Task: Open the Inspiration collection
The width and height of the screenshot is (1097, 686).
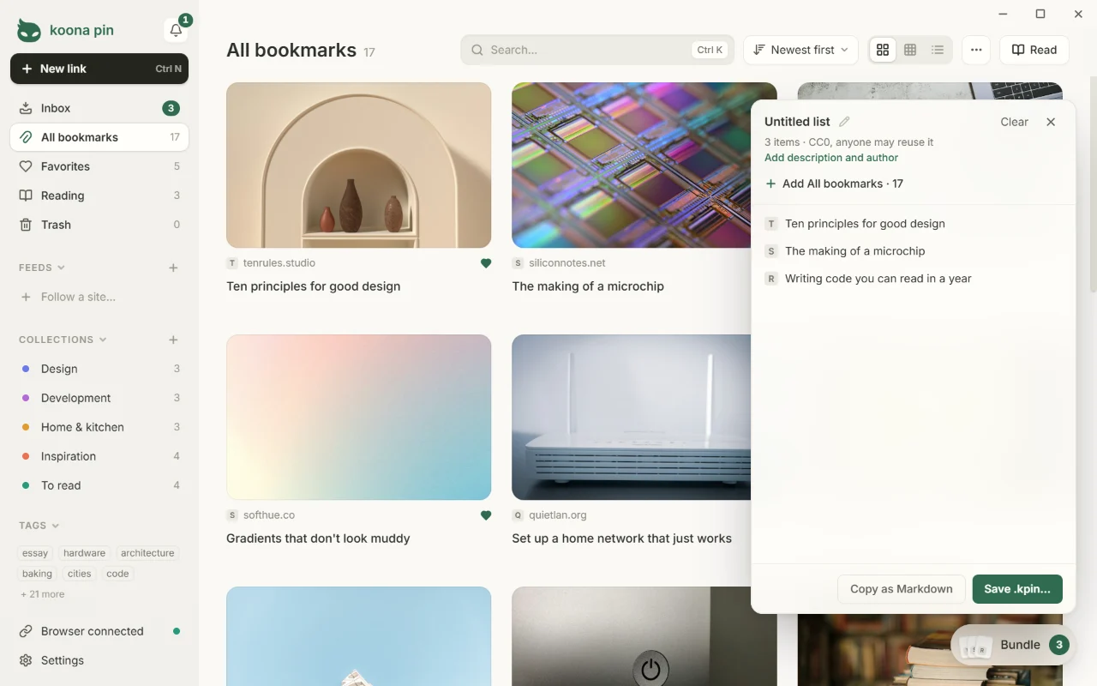Action: [x=99, y=456]
